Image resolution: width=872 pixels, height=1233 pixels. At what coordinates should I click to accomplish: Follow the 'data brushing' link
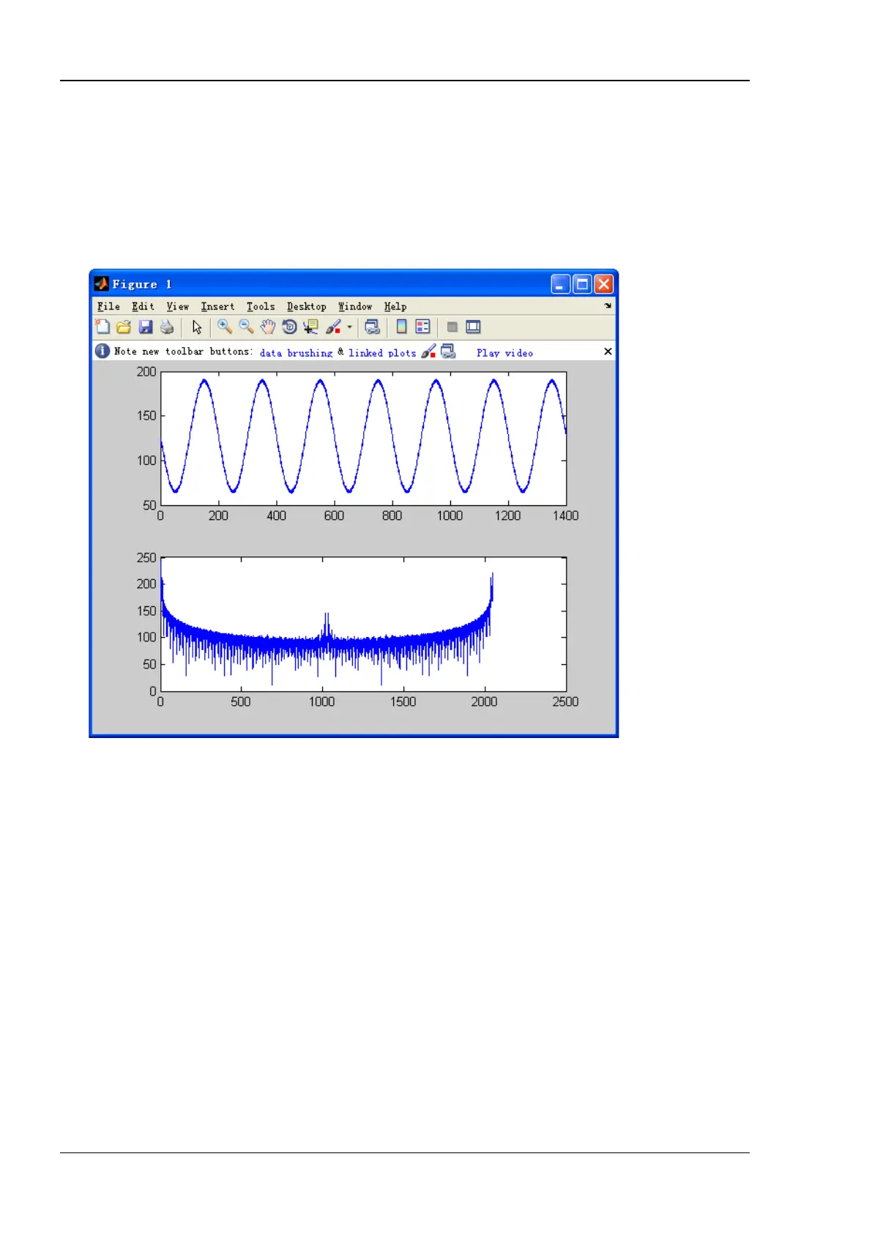[296, 353]
